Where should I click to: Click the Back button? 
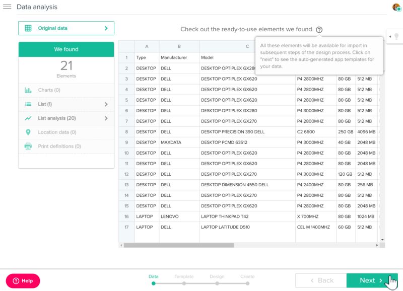pos(322,280)
